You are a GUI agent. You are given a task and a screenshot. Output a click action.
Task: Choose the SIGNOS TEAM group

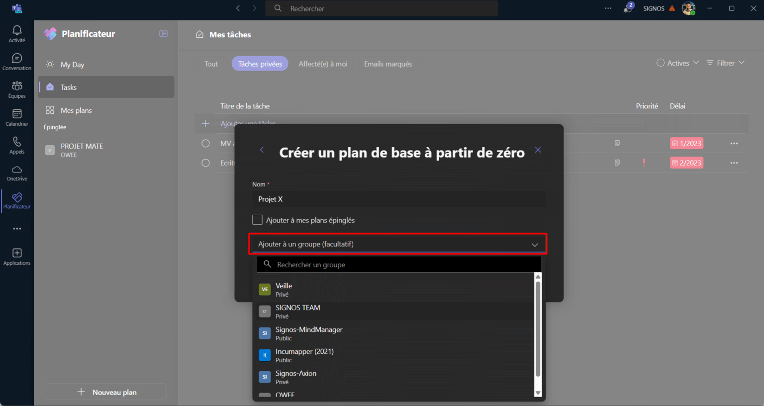pos(298,312)
